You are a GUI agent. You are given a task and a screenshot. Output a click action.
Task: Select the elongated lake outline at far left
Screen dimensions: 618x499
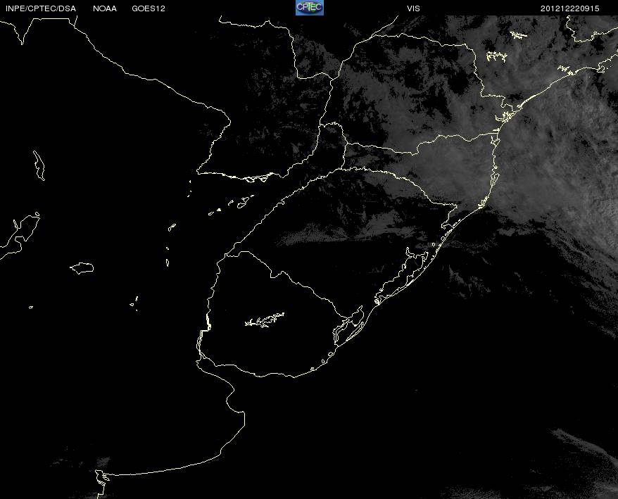point(39,165)
